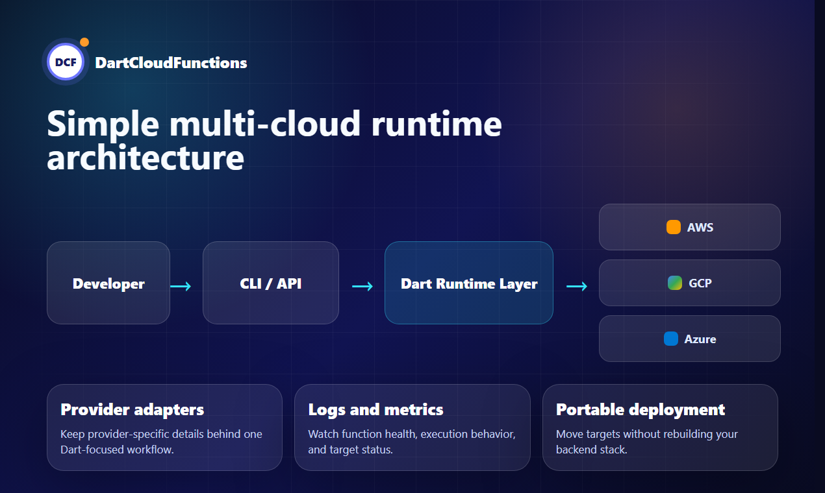
Task: Click the blue Azure icon
Action: pyautogui.click(x=671, y=339)
